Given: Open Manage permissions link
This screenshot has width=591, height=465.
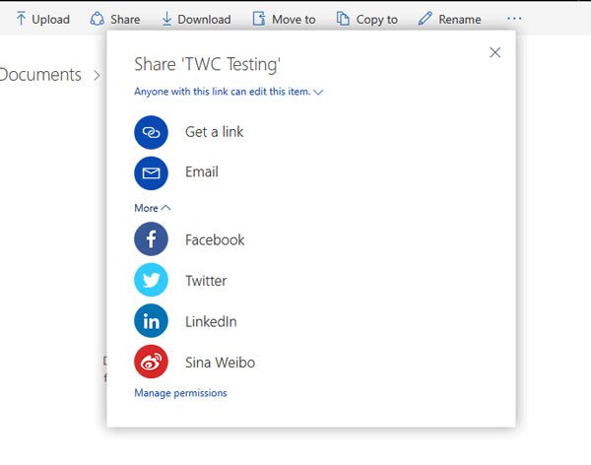Looking at the screenshot, I should click(180, 393).
